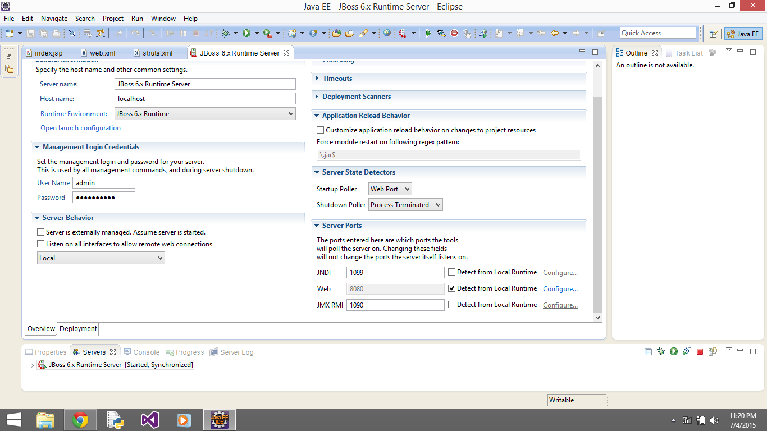Open the Project menu

[x=113, y=19]
